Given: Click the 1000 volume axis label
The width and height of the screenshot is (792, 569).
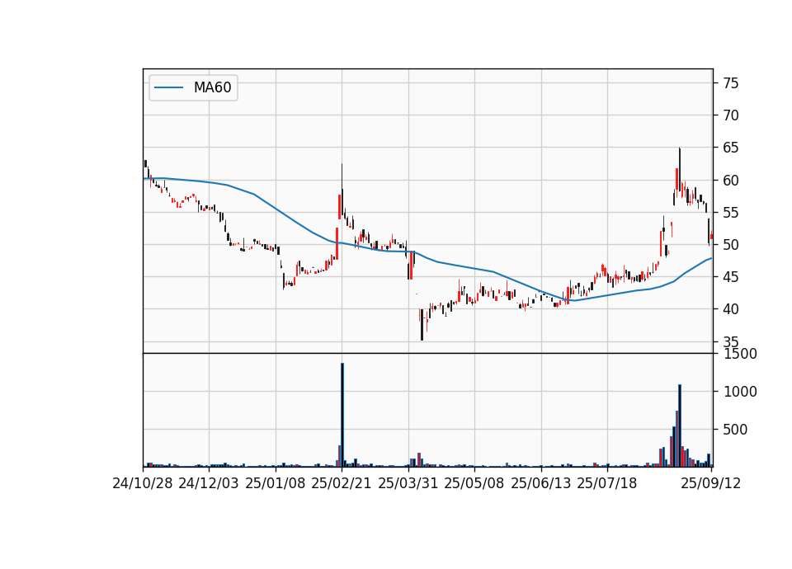Looking at the screenshot, I should point(741,392).
